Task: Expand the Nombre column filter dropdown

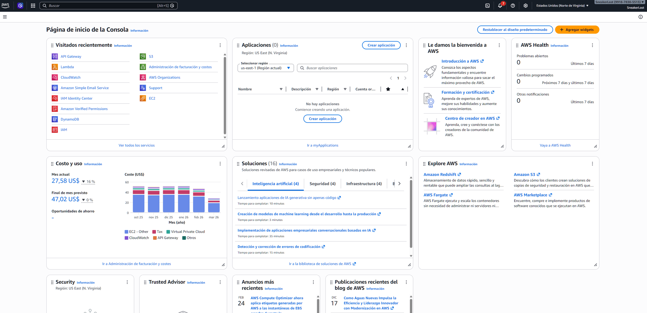Action: [281, 89]
